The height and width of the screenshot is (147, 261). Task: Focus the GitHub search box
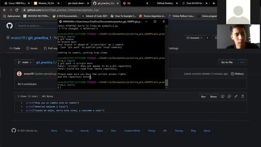[37, 26]
